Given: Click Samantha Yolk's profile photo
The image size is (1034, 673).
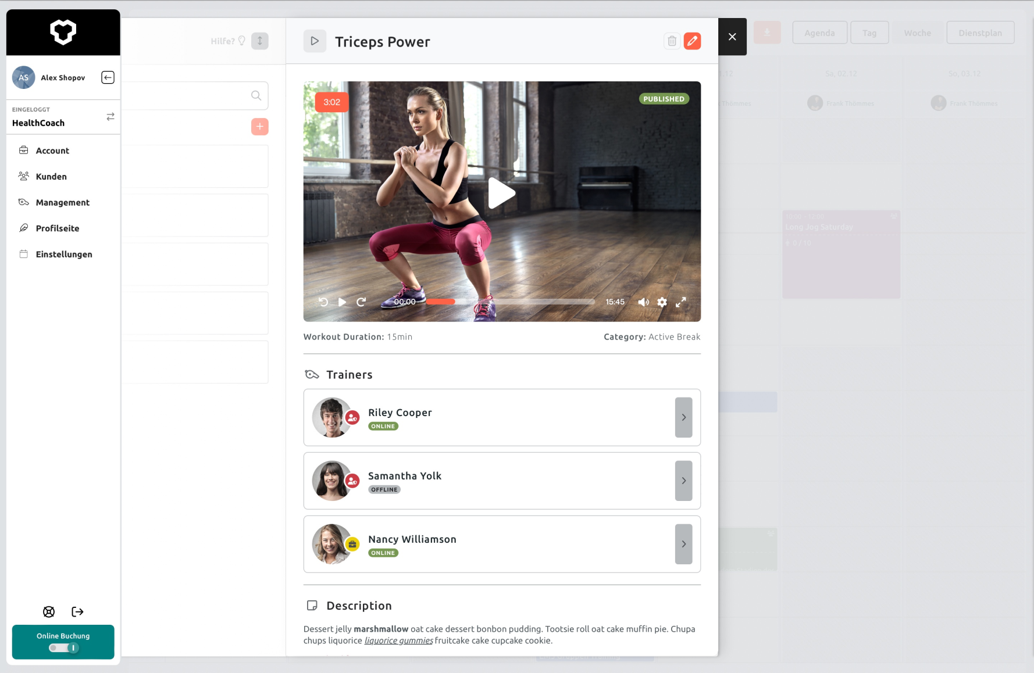Looking at the screenshot, I should coord(332,481).
